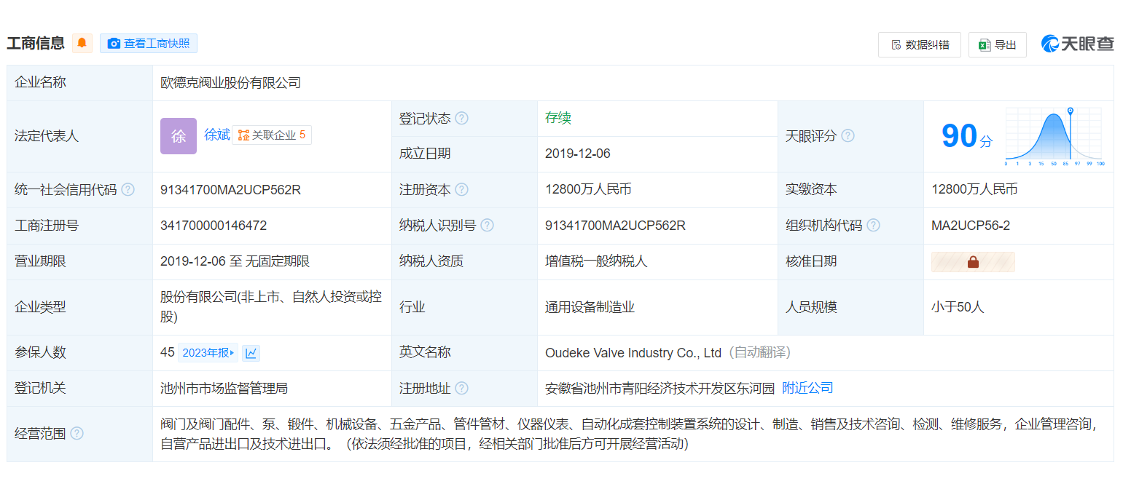Click the 天眼查 logo
1123x500 pixels.
(x=1078, y=44)
